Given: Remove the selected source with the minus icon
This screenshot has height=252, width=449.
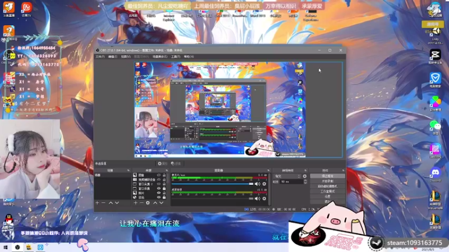Looking at the screenshot, I should click(x=141, y=203).
